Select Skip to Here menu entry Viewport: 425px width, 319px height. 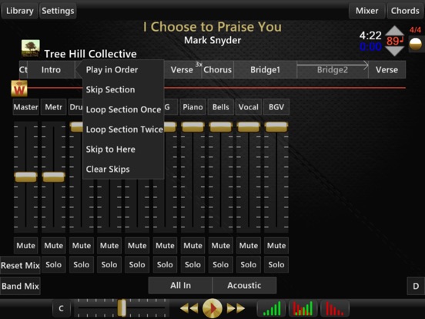pos(111,149)
